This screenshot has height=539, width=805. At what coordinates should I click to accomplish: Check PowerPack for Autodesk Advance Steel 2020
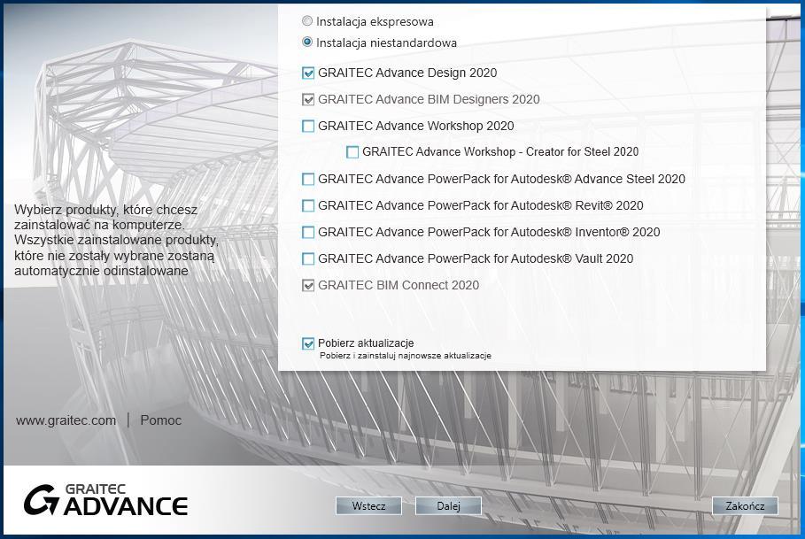(x=308, y=179)
